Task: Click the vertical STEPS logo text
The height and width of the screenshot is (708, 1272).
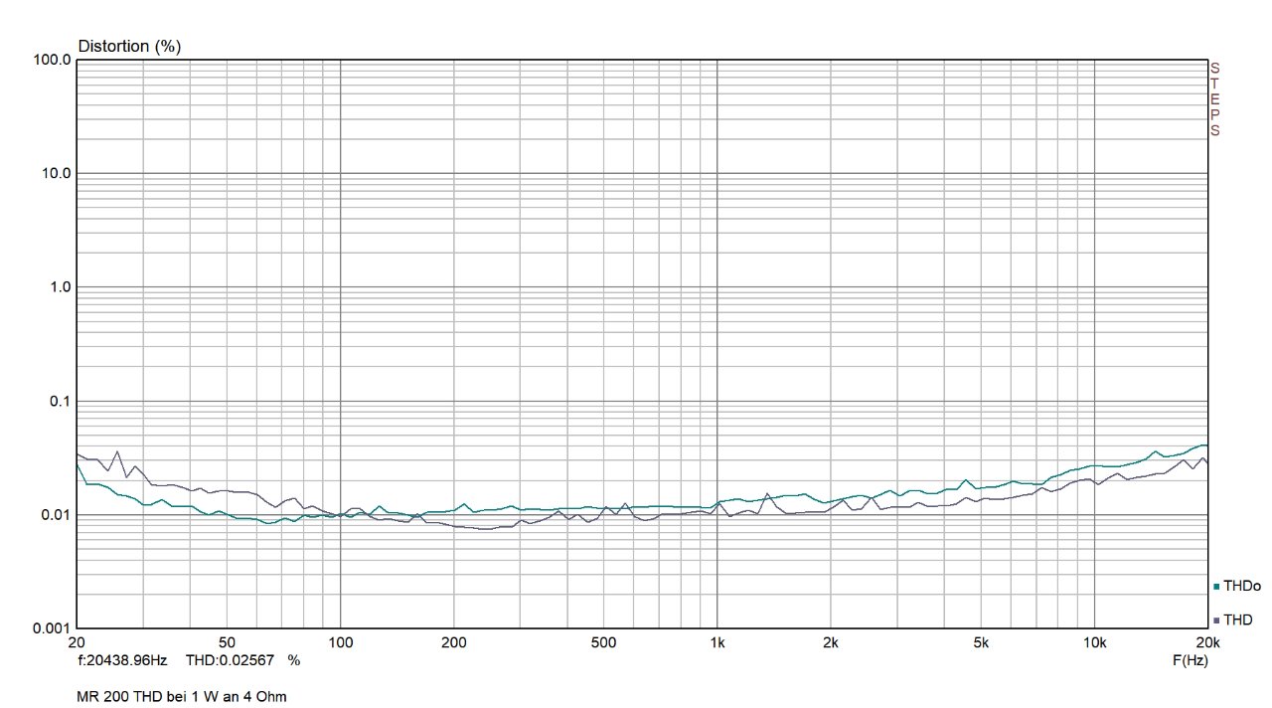Action: coord(1214,99)
